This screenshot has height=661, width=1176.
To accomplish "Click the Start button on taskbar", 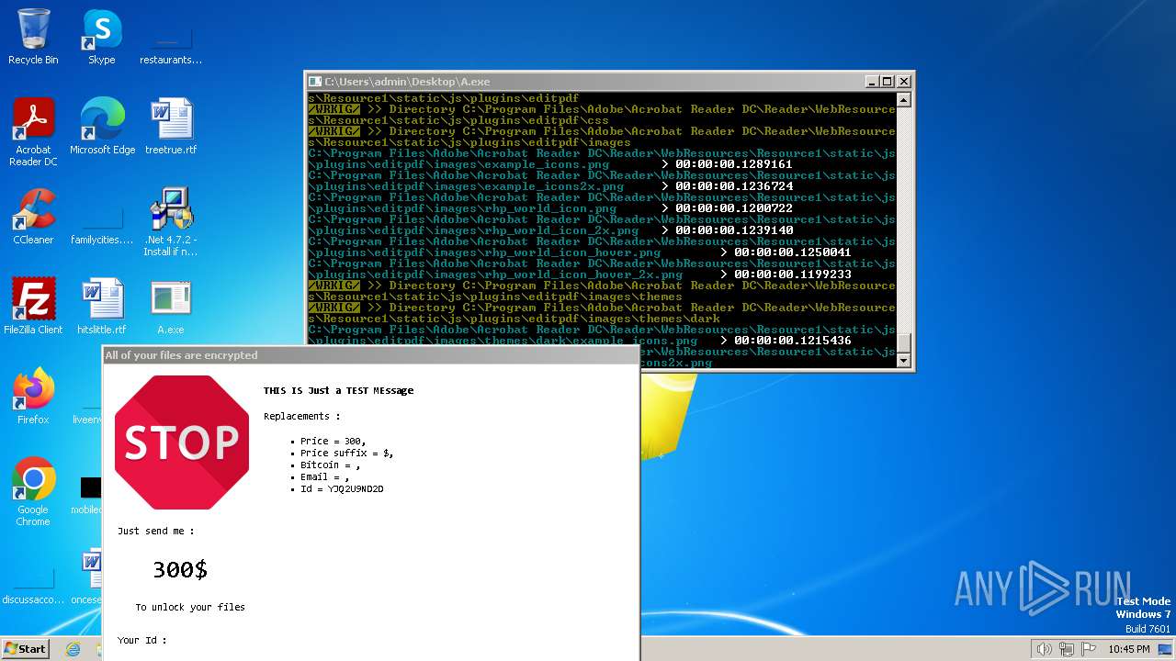I will [25, 648].
